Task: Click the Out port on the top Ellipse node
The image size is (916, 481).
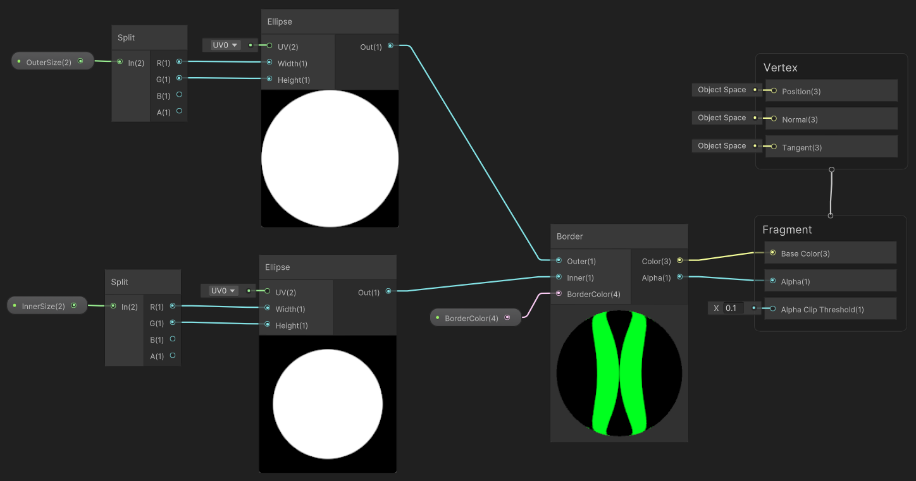Action: pyautogui.click(x=391, y=46)
